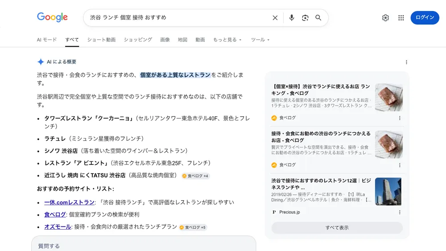Image resolution: width=446 pixels, height=251 pixels.
Task: Click meat thumbnail of ranking result
Action: [x=388, y=97]
